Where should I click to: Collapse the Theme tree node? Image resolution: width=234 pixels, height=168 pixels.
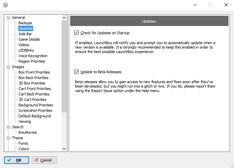tap(9, 138)
